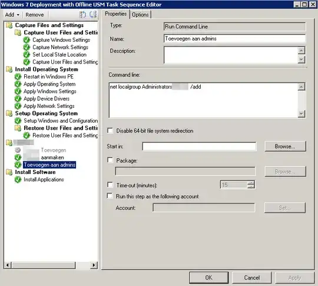
Task: Click the green check icon beside aanmaken
Action: [18, 157]
